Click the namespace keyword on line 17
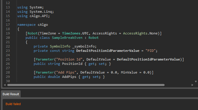The height and width of the screenshot is (110, 198). click(26, 25)
